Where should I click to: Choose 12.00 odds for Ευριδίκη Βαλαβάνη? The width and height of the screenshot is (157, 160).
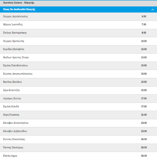[144, 49]
